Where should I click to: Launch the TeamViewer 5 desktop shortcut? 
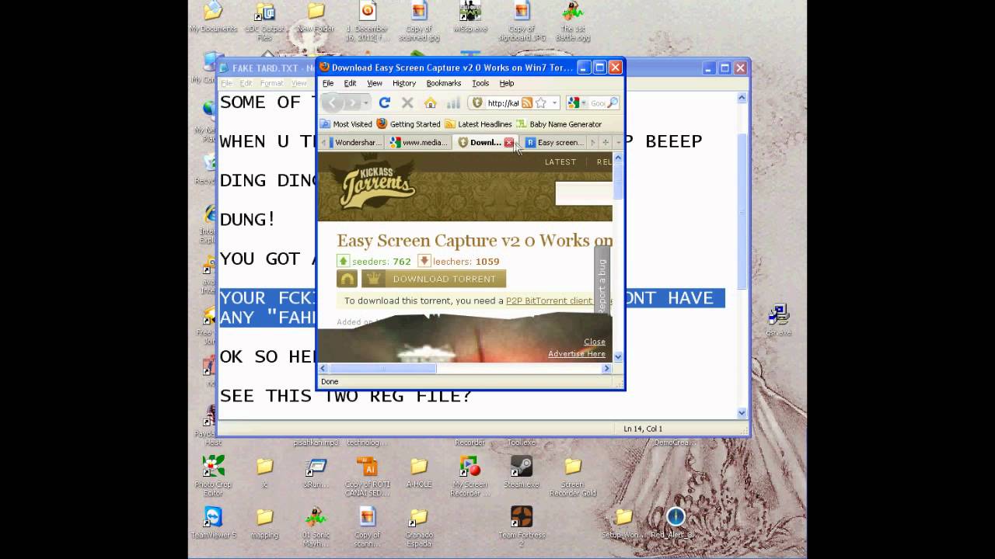(x=213, y=523)
